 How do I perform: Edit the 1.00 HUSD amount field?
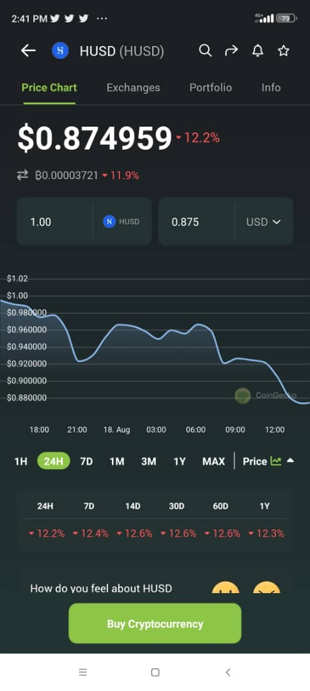(x=55, y=221)
